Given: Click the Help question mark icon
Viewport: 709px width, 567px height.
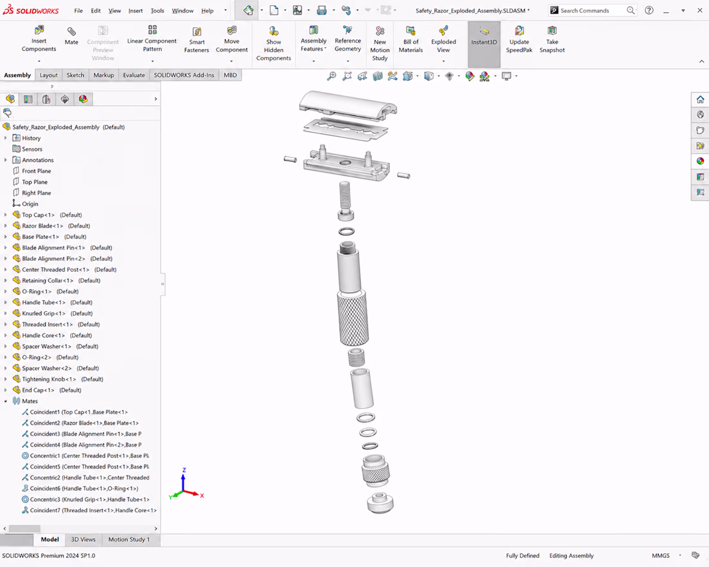Looking at the screenshot, I should coord(649,10).
